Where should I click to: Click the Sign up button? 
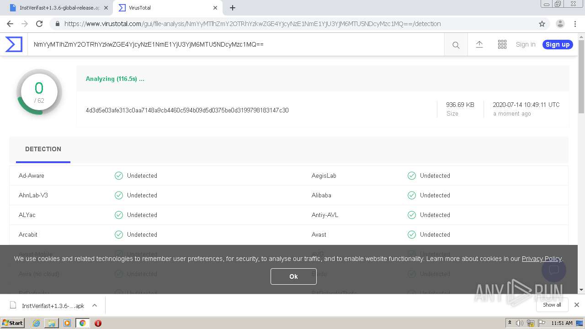click(x=558, y=44)
